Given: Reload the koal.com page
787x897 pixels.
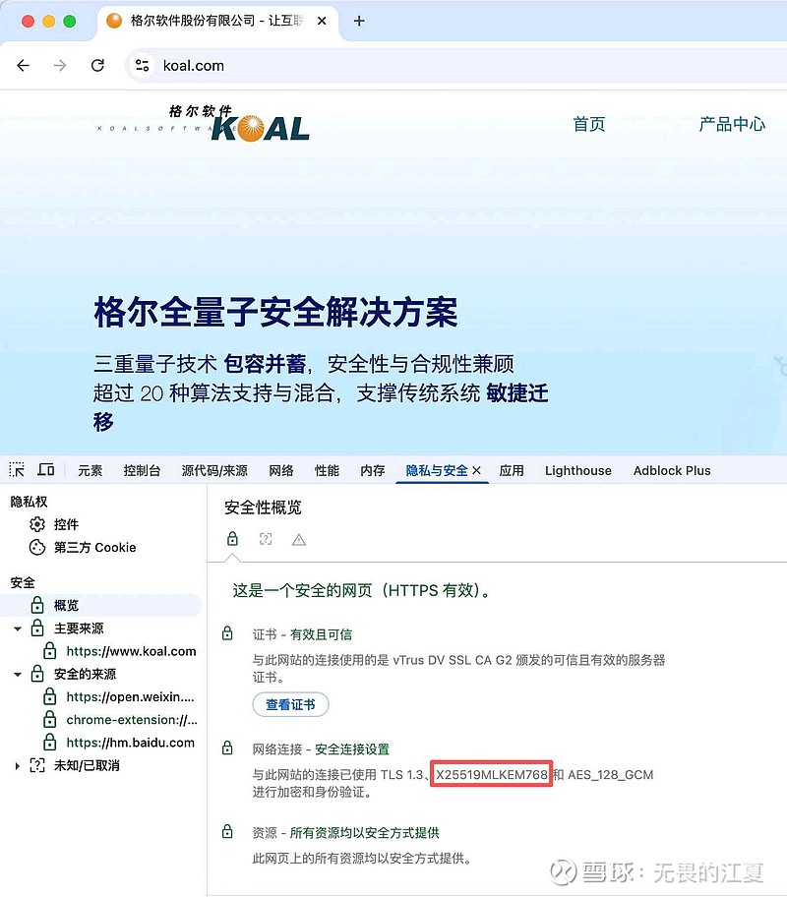Looking at the screenshot, I should (x=97, y=66).
